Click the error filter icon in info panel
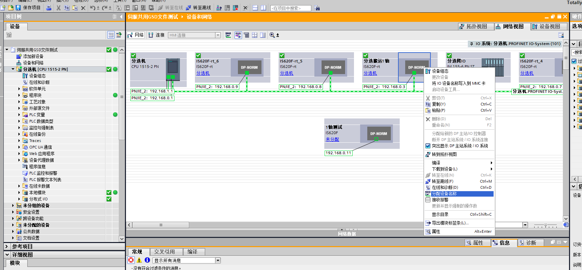Viewport: 582px width, 270px height. pyautogui.click(x=131, y=260)
